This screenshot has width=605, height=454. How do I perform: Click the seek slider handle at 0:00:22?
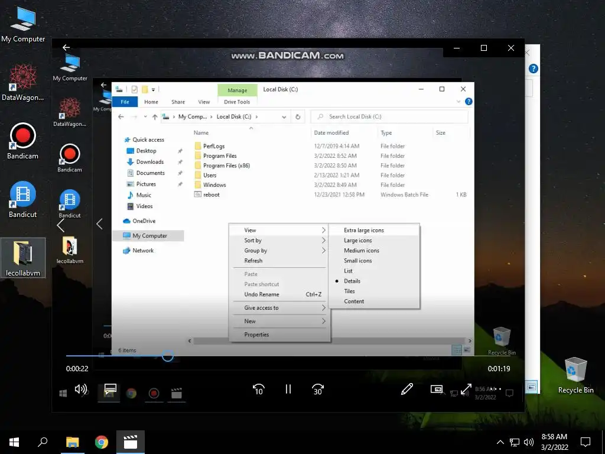[x=167, y=356]
